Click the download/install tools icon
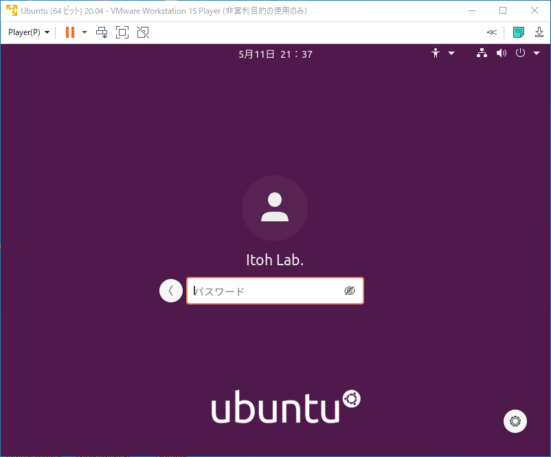The height and width of the screenshot is (457, 551). click(x=539, y=32)
